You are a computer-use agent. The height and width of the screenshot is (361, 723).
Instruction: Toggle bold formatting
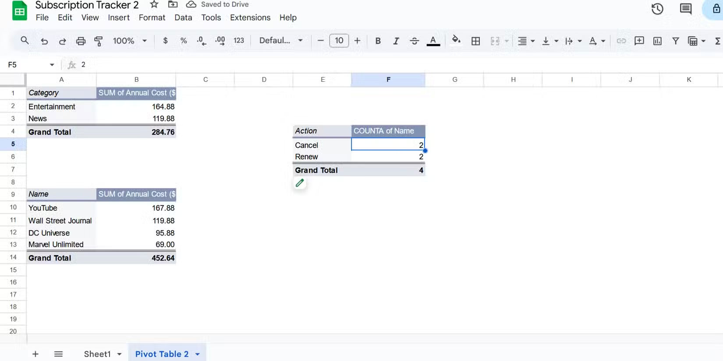tap(378, 41)
